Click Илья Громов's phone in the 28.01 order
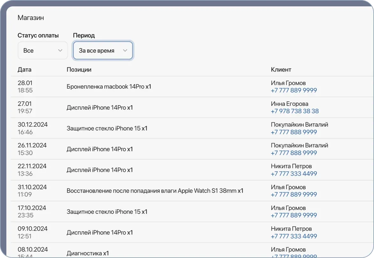The width and height of the screenshot is (374, 258). click(294, 91)
